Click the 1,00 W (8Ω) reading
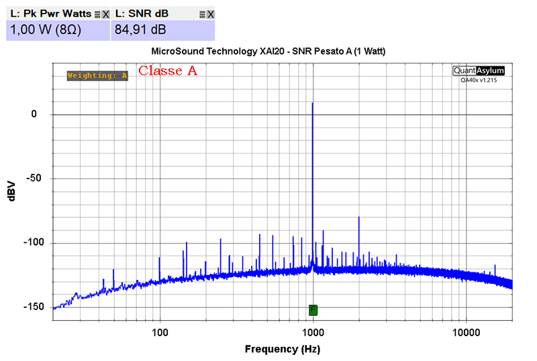The image size is (537, 361). [46, 30]
